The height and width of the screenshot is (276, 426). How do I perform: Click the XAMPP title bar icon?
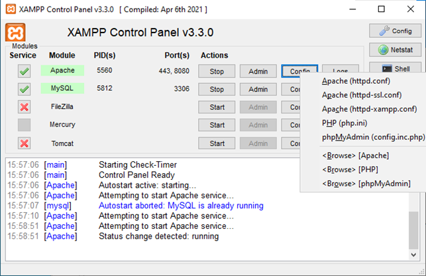[x=9, y=9]
